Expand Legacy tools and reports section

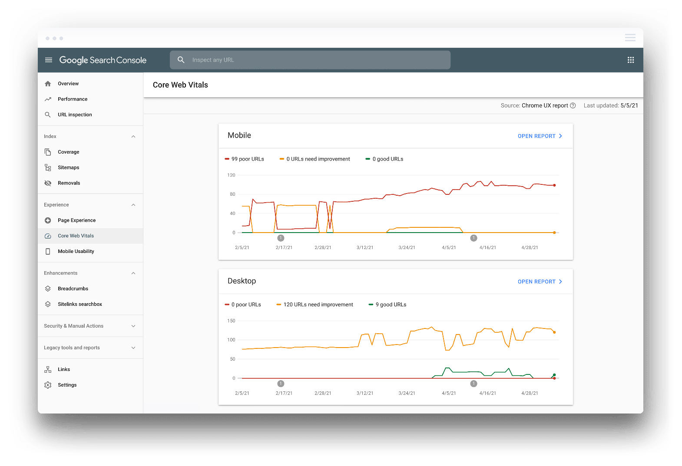coord(133,348)
